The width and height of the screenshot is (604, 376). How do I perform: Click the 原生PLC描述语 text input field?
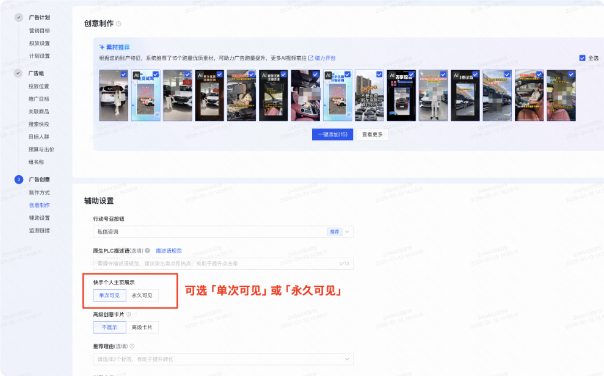click(223, 264)
